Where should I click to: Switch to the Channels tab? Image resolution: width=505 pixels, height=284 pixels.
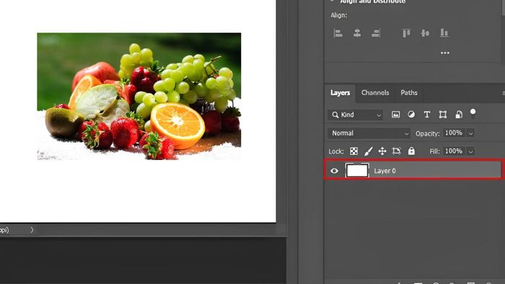375,93
